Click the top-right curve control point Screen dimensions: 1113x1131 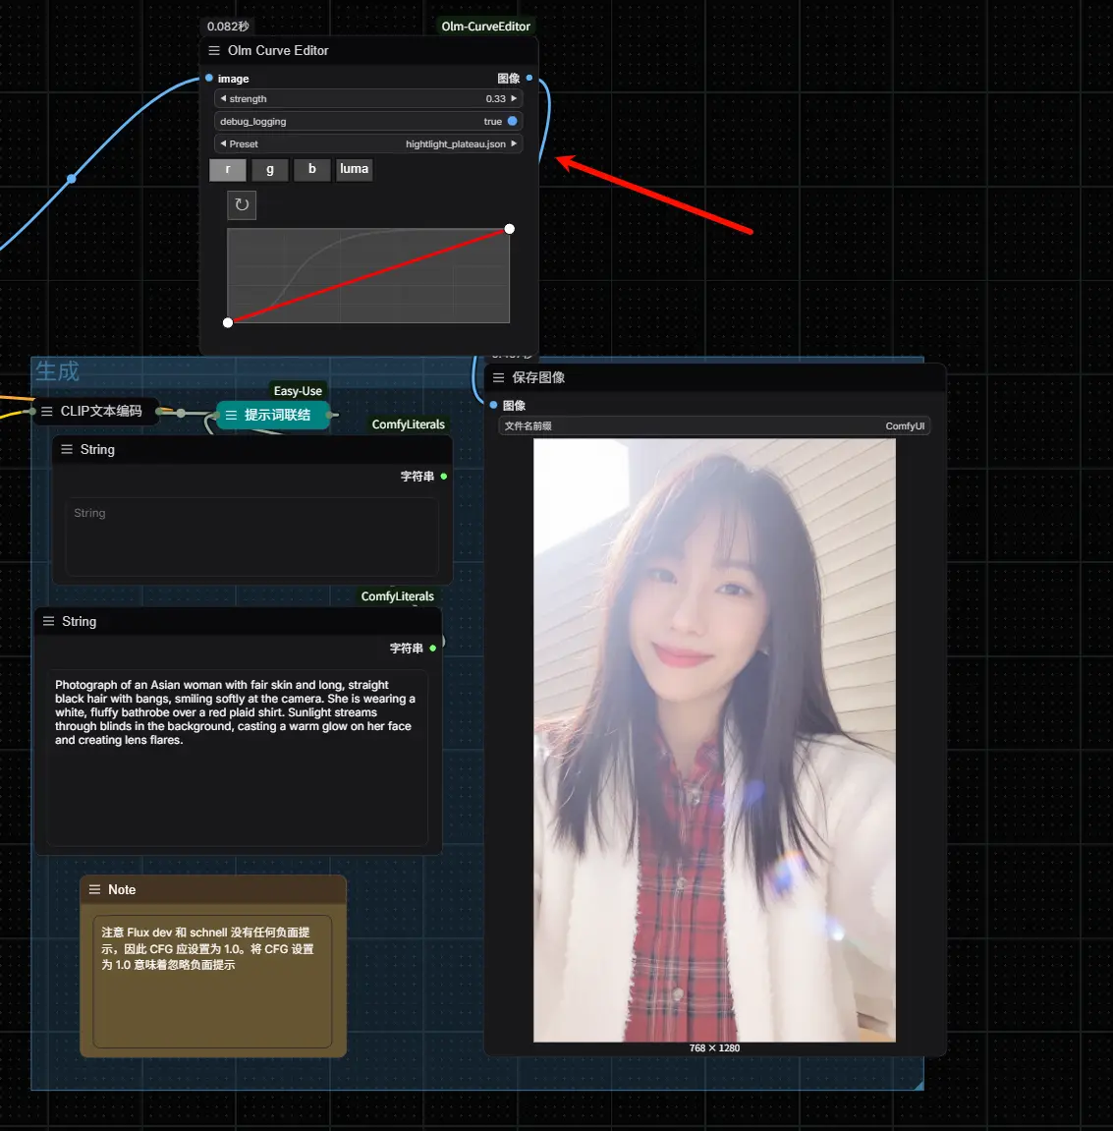tap(509, 229)
